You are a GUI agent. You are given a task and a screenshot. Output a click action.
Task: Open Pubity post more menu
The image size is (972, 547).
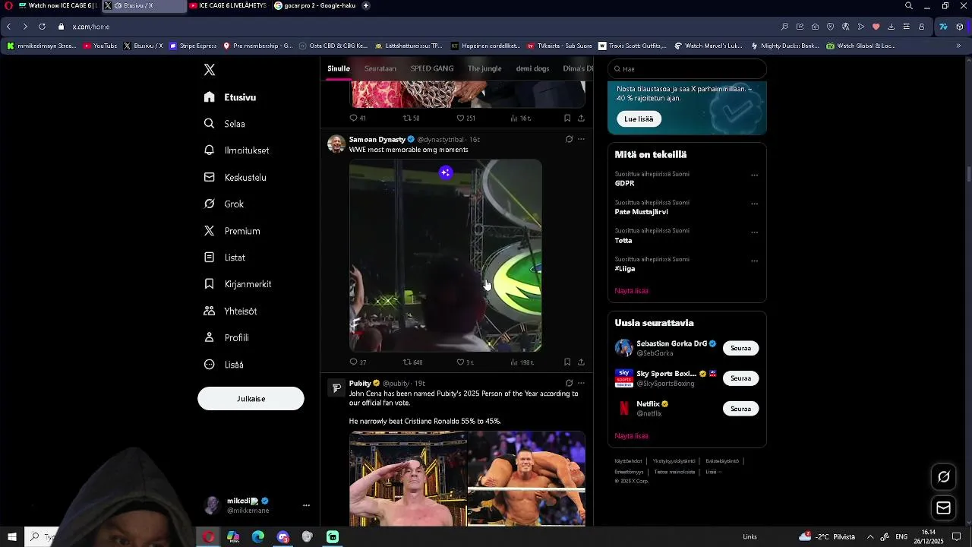[581, 383]
